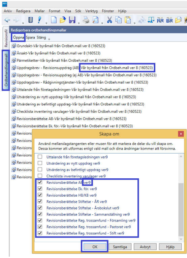Click the Samtliga button
Viewport: 187px width, 258px height.
pyautogui.click(x=120, y=247)
